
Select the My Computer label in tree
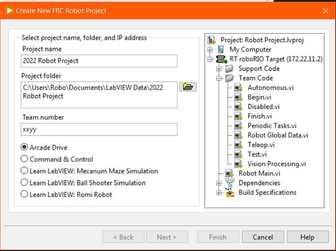point(250,50)
